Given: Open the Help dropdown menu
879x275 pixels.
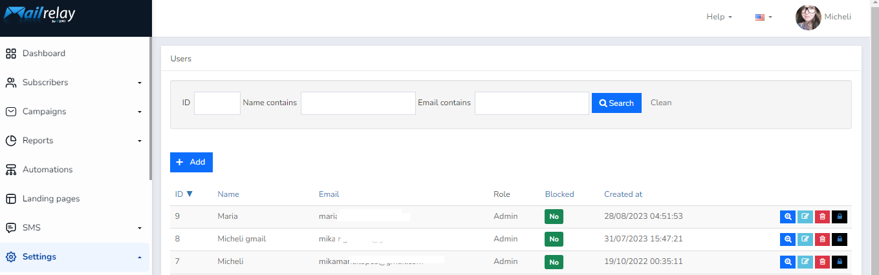Looking at the screenshot, I should point(719,17).
